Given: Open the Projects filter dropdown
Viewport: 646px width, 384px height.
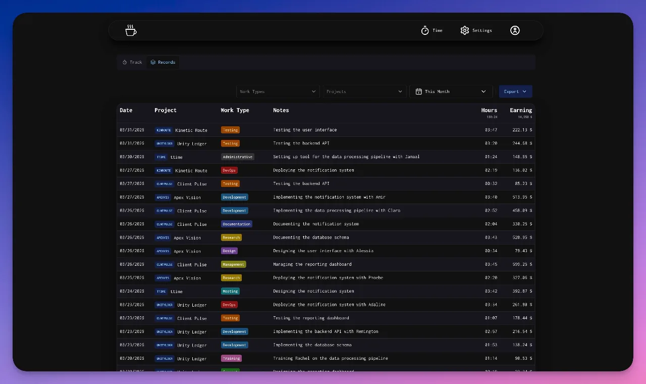Looking at the screenshot, I should tap(364, 91).
